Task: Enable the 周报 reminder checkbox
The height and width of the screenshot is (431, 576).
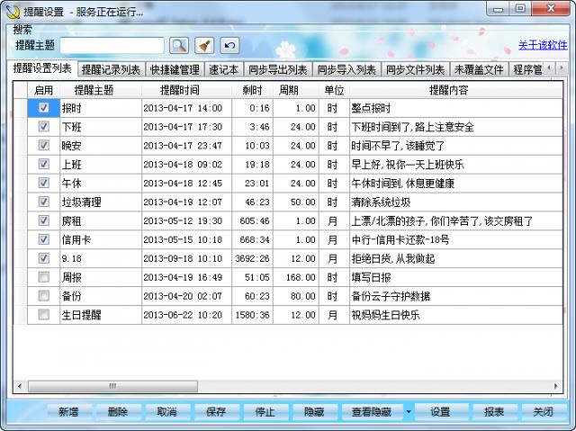Action: point(43,277)
